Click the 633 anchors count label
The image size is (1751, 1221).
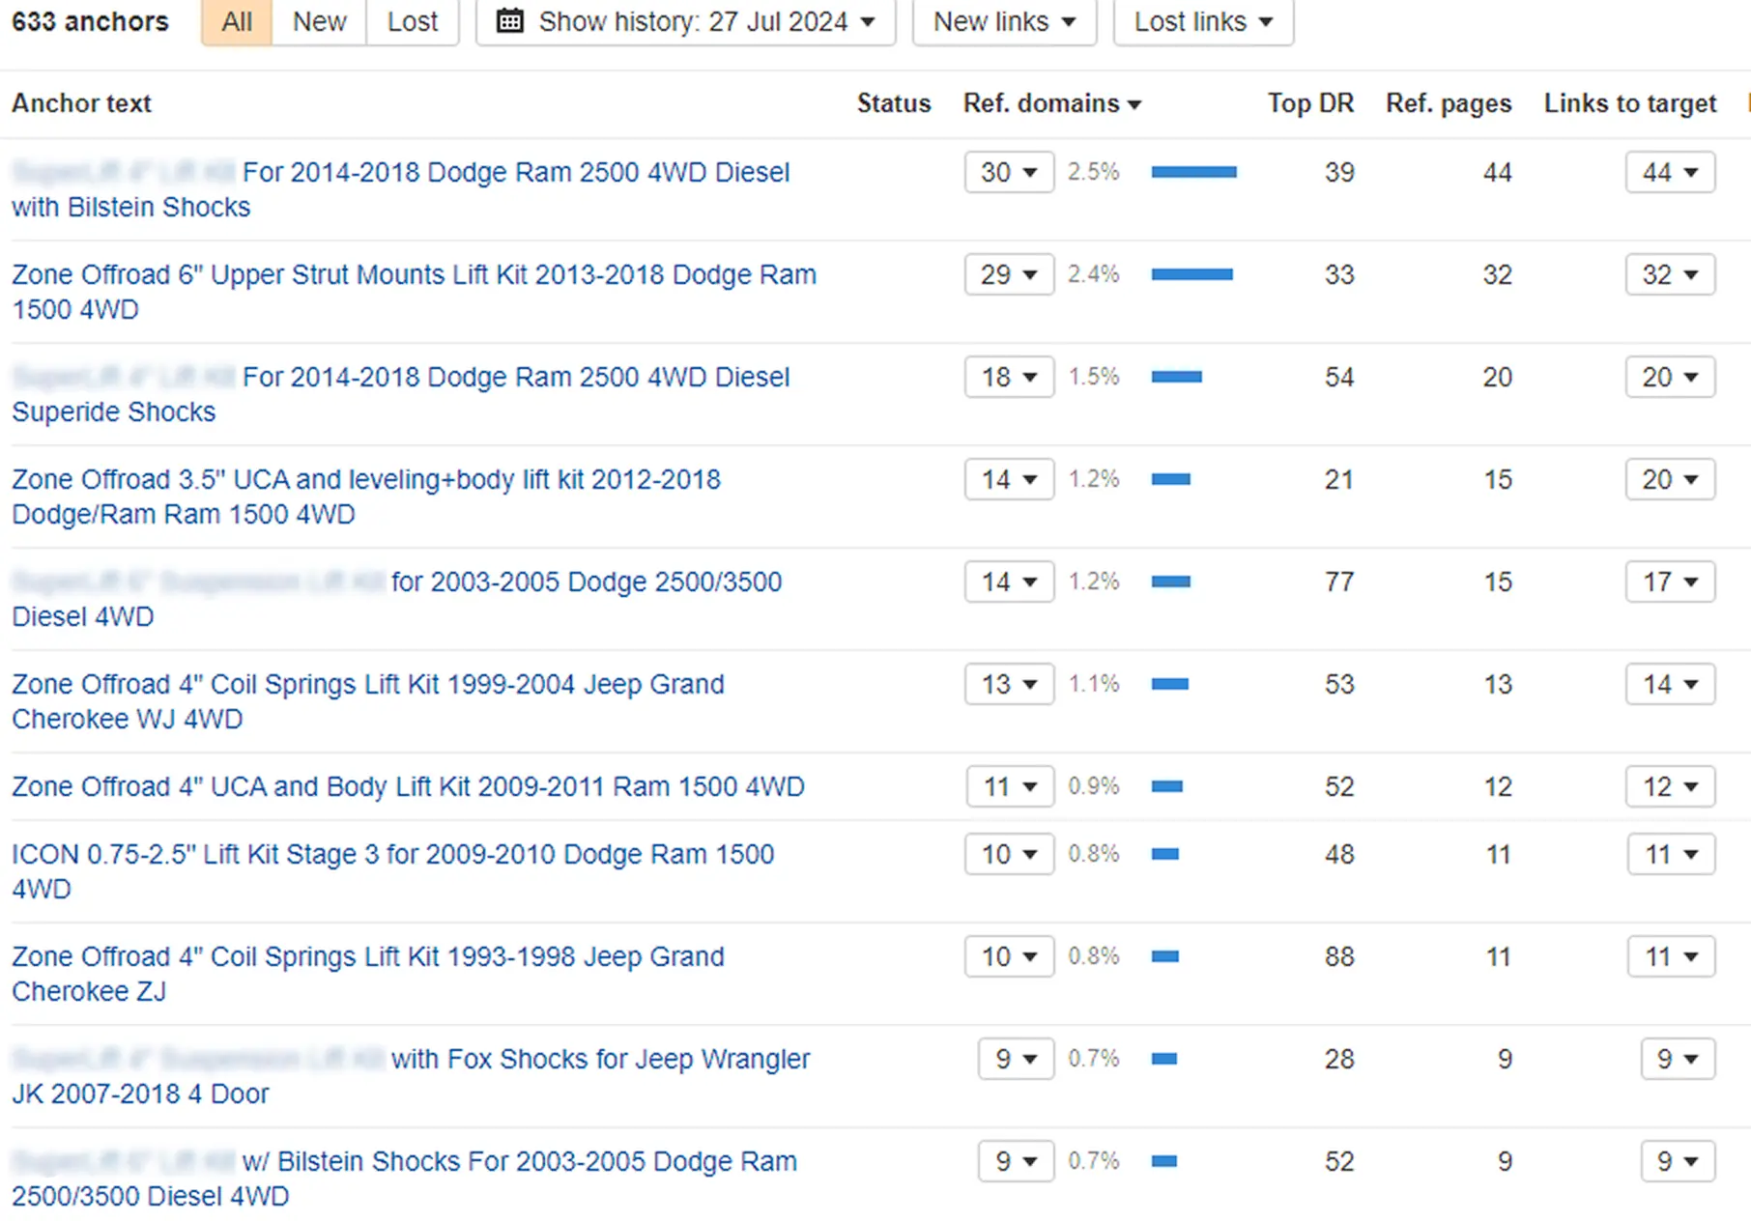pyautogui.click(x=90, y=21)
